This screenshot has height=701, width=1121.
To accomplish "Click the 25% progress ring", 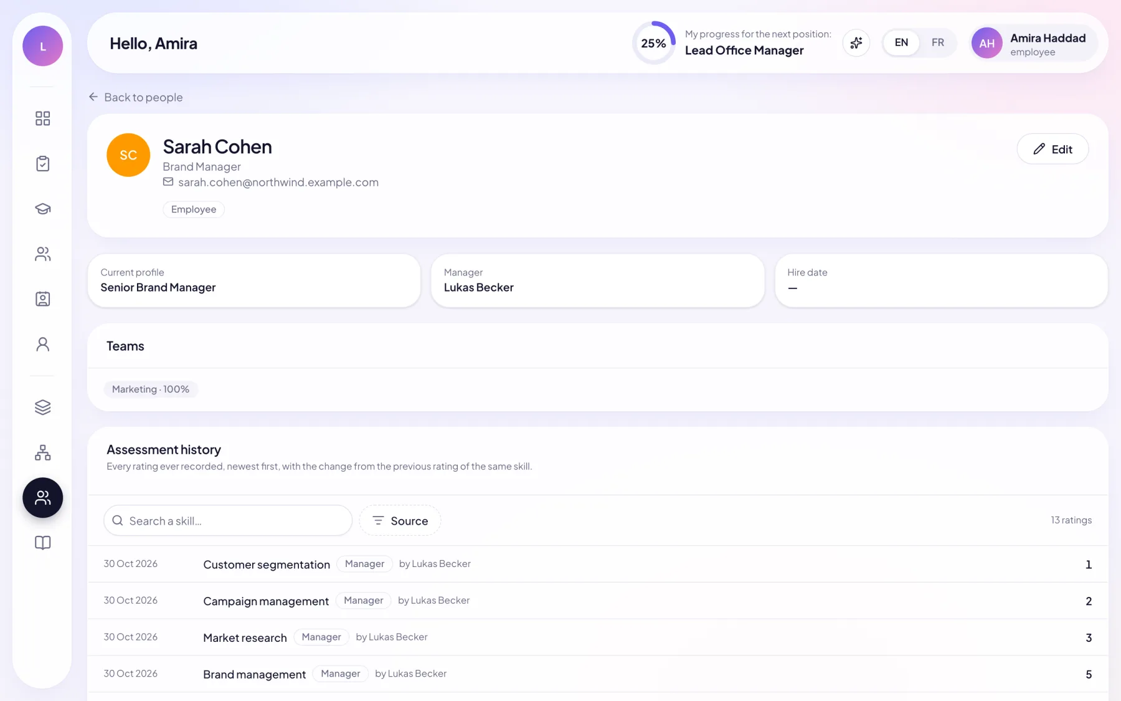I will pyautogui.click(x=654, y=43).
